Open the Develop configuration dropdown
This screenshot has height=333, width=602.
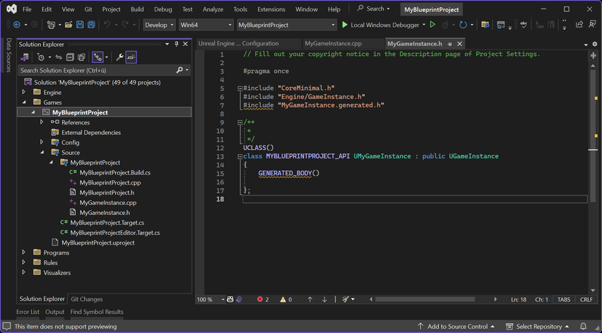(x=159, y=25)
